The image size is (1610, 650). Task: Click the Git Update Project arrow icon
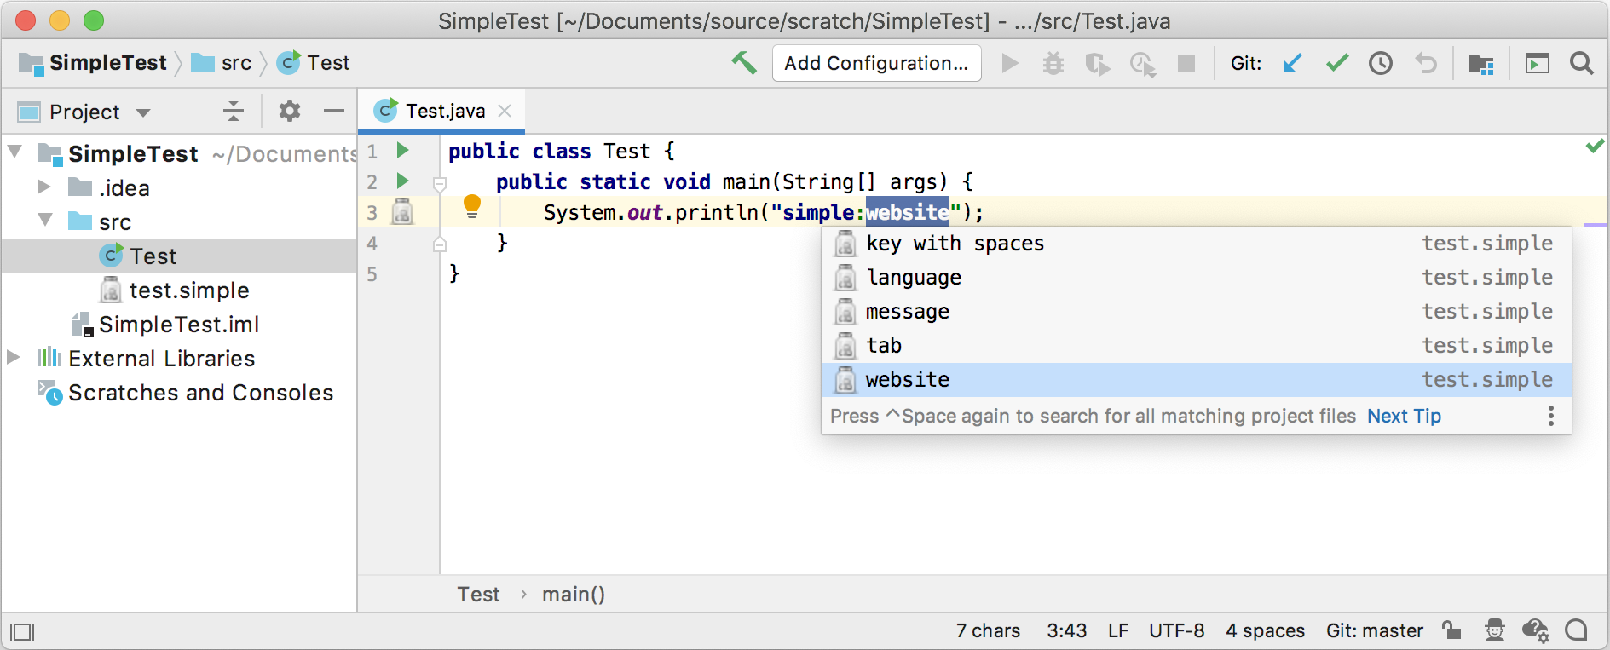click(1292, 63)
